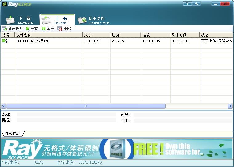The image size is (234, 167).
Task: Click the remaining time 00 : 14 : 13
Action: point(180,41)
